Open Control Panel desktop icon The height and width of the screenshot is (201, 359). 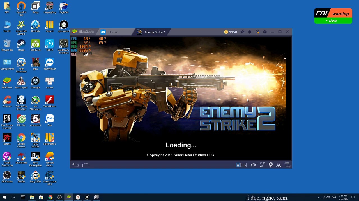click(7, 64)
